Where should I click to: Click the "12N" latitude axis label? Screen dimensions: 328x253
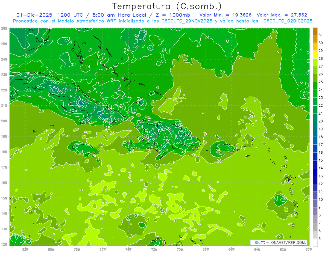pos(4,244)
